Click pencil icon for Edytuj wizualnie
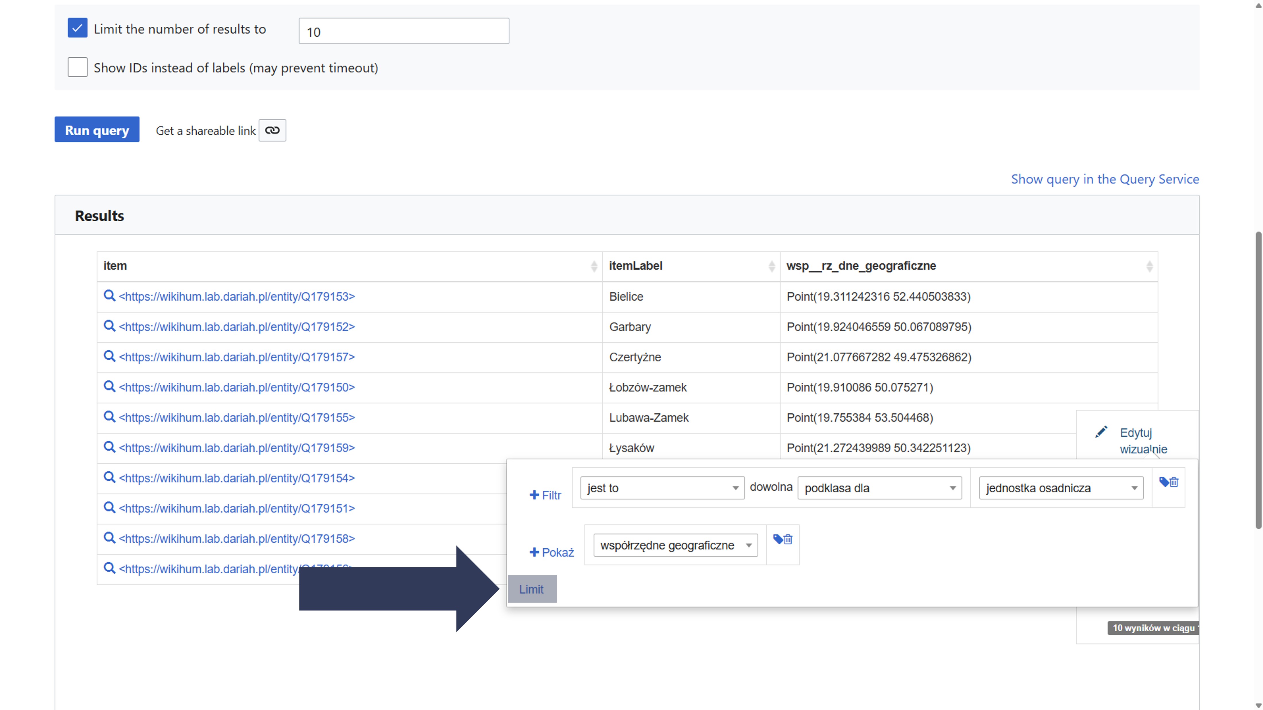The width and height of the screenshot is (1263, 710). pos(1101,432)
